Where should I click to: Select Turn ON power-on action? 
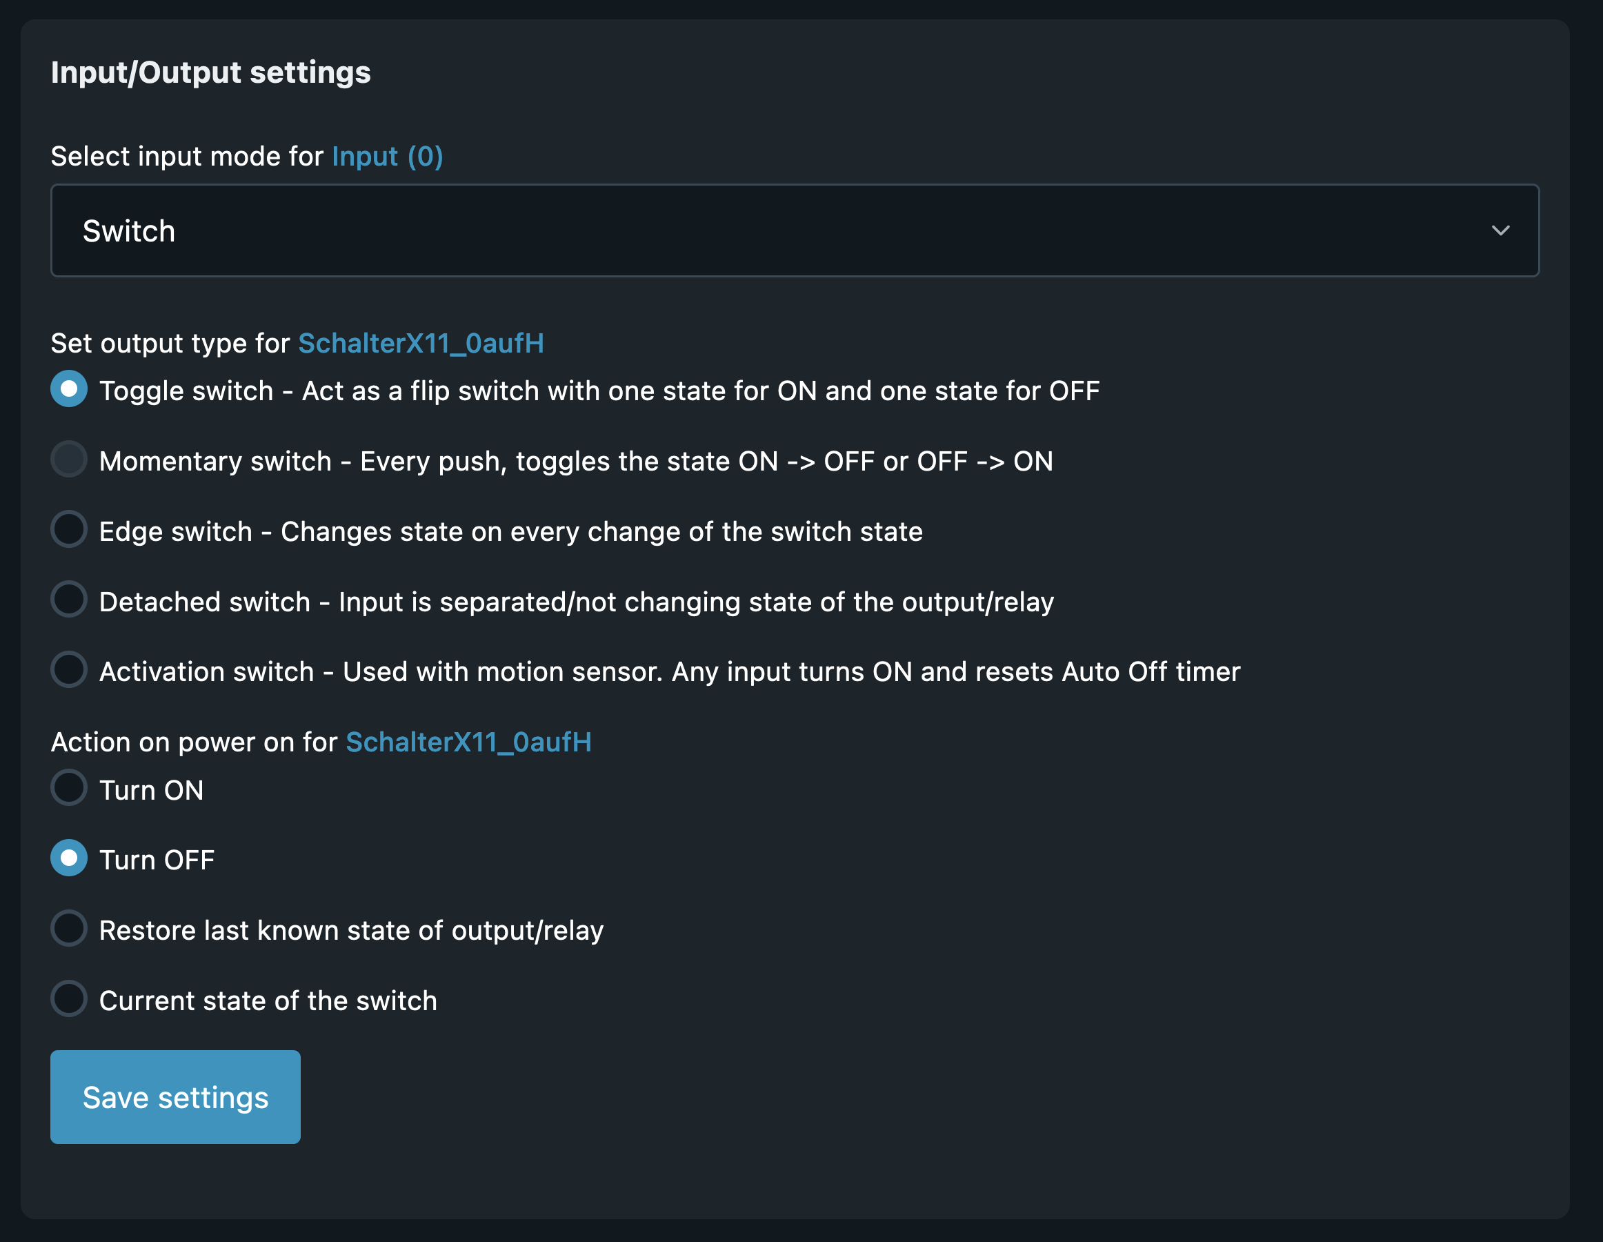69,789
